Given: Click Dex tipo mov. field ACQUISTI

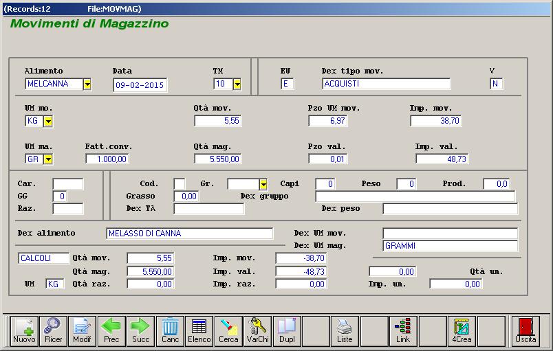Looking at the screenshot, I should [386, 84].
